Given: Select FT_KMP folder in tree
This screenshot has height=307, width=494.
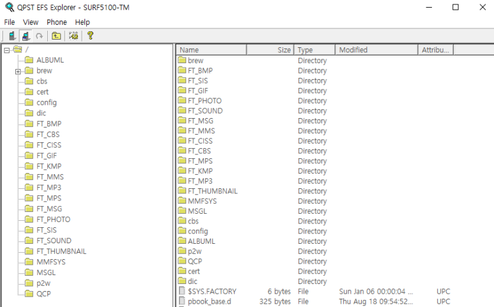Looking at the screenshot, I should (49, 167).
